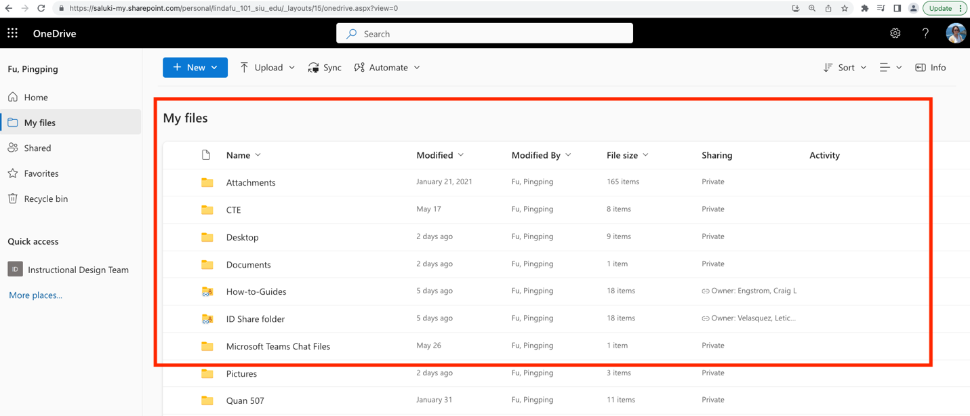Screen dimensions: 970x416
Task: Expand the Automate dropdown
Action: (x=417, y=68)
